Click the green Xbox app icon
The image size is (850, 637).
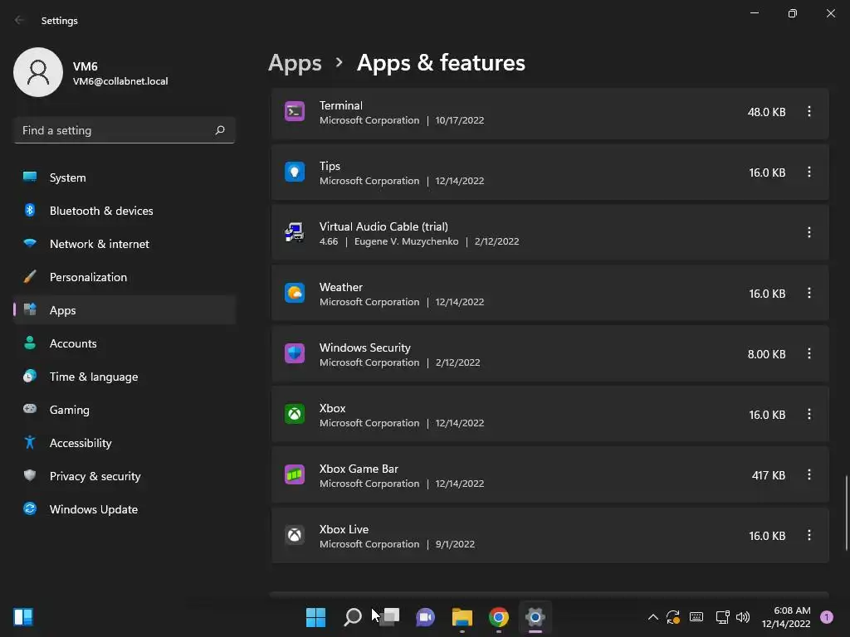(x=295, y=415)
